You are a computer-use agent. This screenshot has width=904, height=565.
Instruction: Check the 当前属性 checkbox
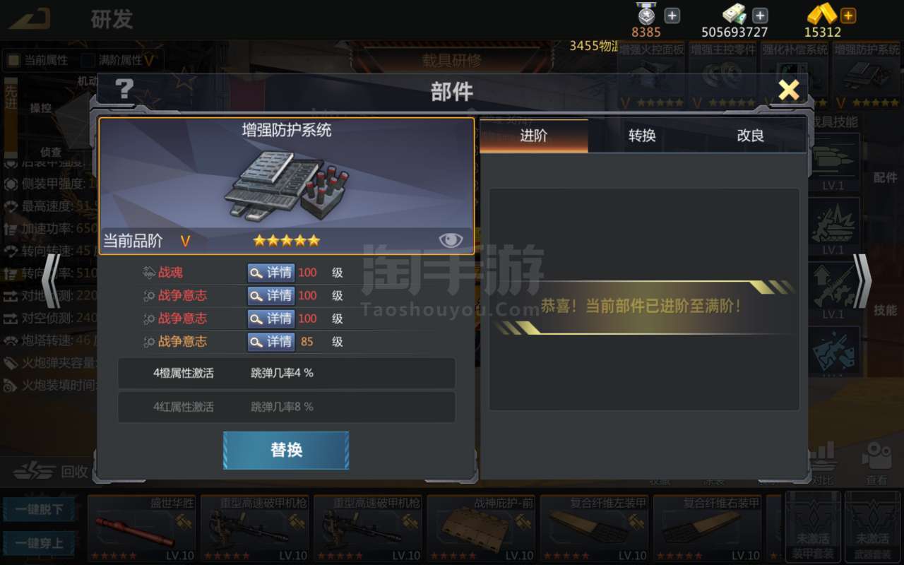point(13,60)
